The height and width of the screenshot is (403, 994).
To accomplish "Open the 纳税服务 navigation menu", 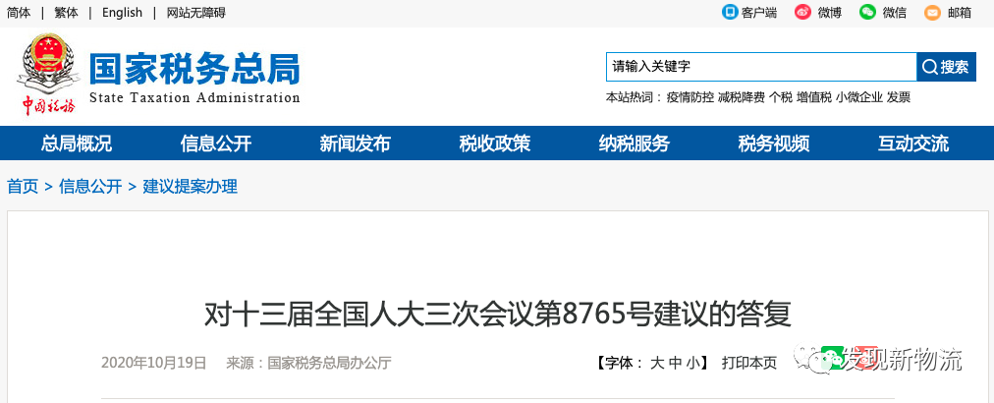I will coord(634,144).
